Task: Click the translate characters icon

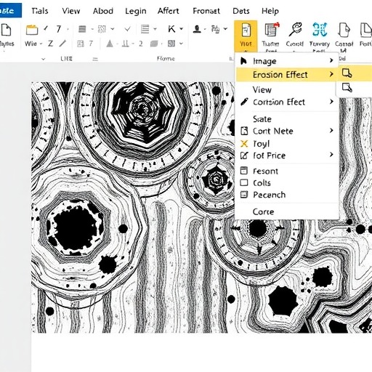Action: (x=215, y=29)
